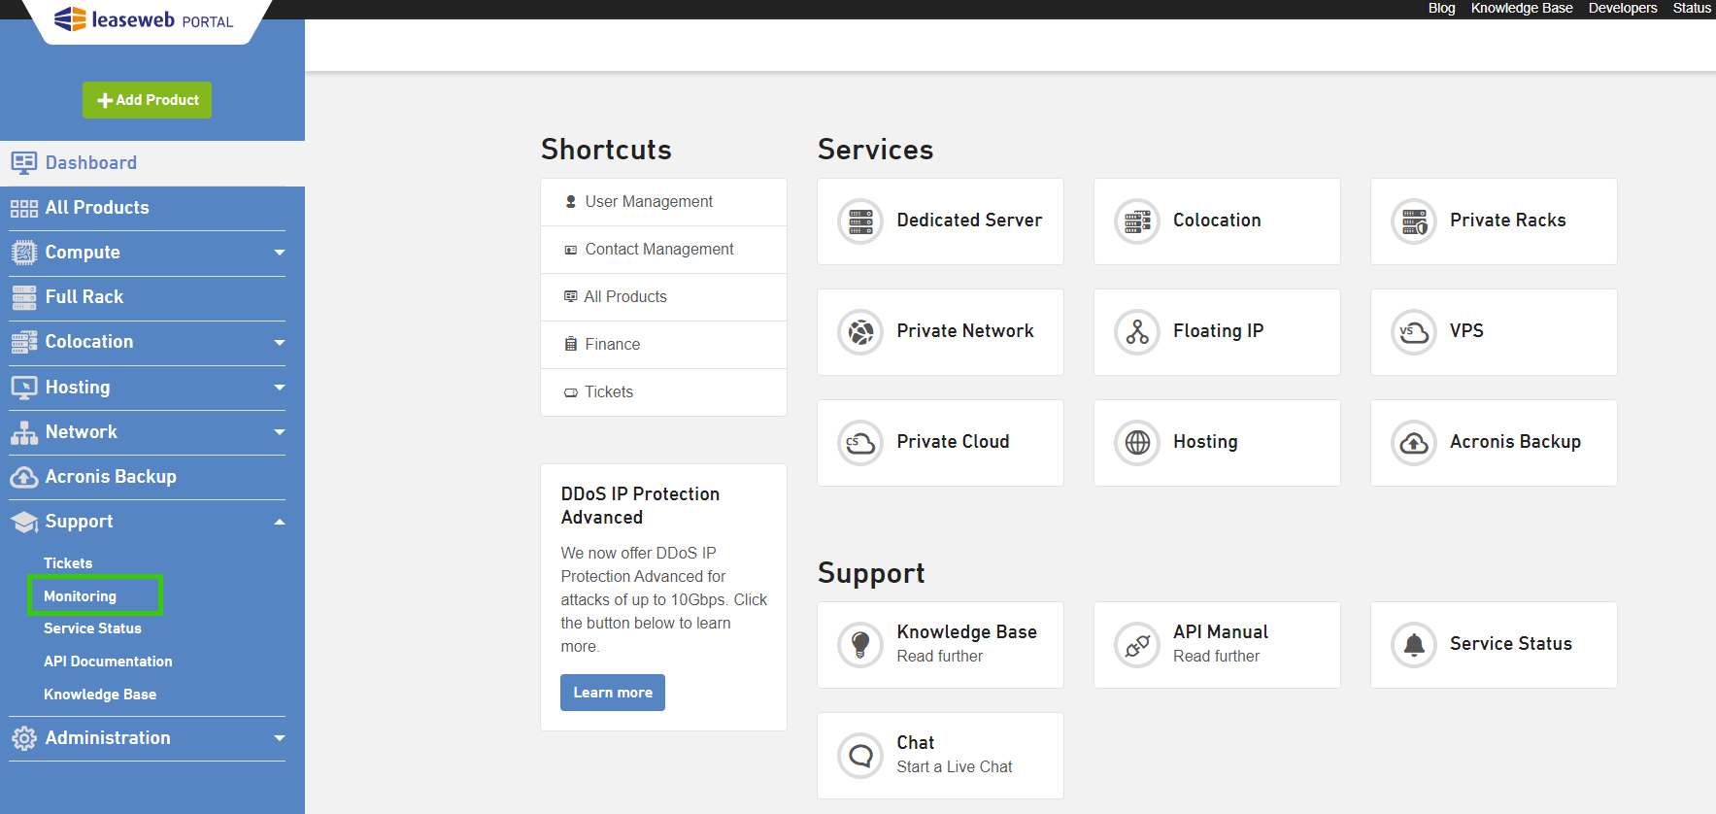Open All Products shortcut
The width and height of the screenshot is (1716, 814).
tap(663, 297)
